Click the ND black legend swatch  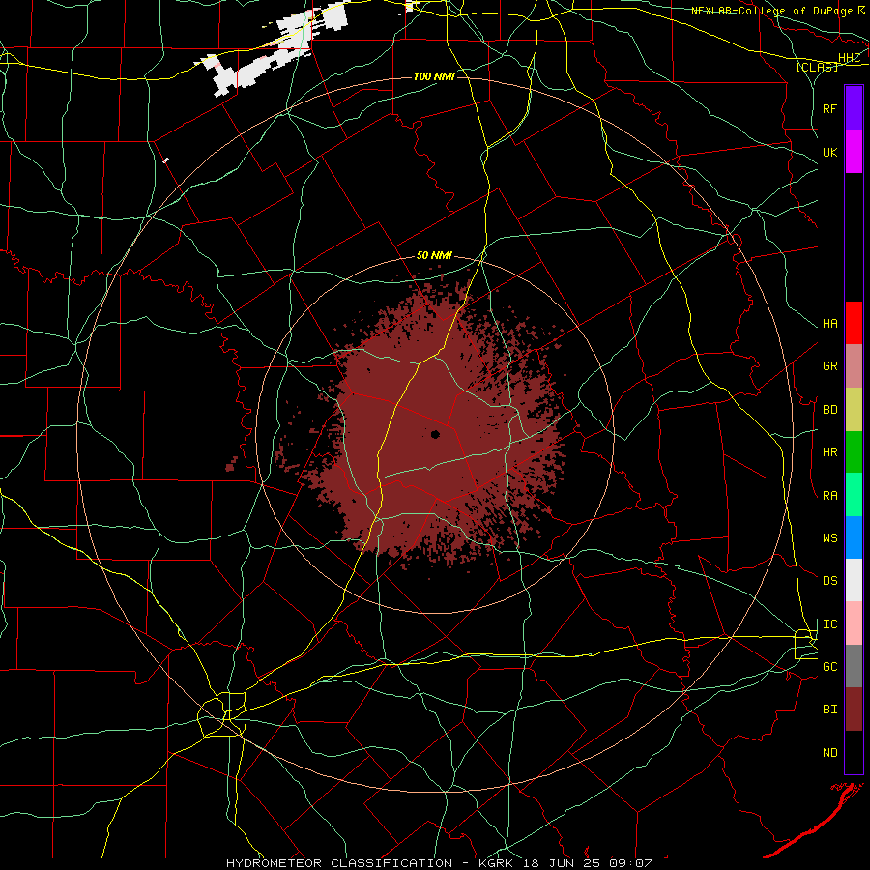854,752
